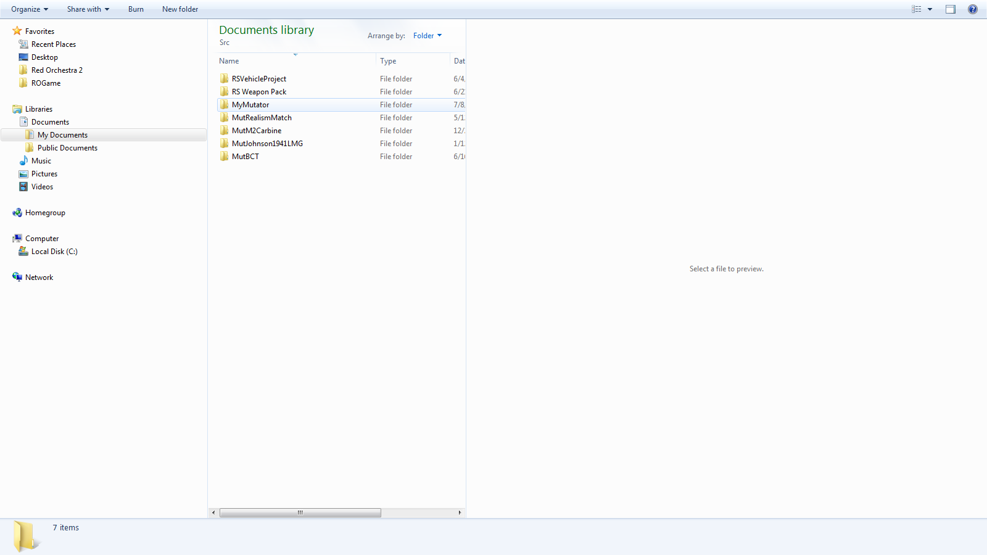
Task: Select Recent Places label in navigation pane
Action: coord(54,44)
